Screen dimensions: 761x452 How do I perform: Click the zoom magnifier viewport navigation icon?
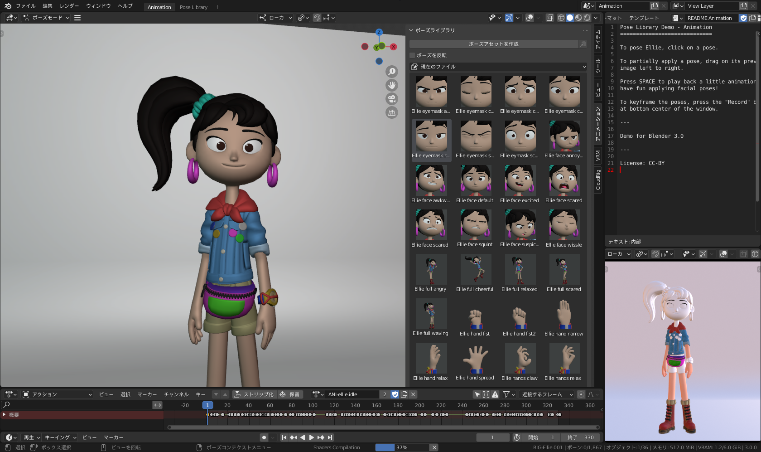click(392, 72)
